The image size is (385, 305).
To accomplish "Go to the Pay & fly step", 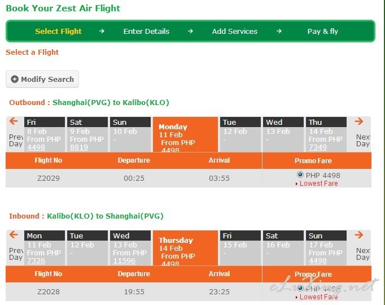I will pos(323,32).
